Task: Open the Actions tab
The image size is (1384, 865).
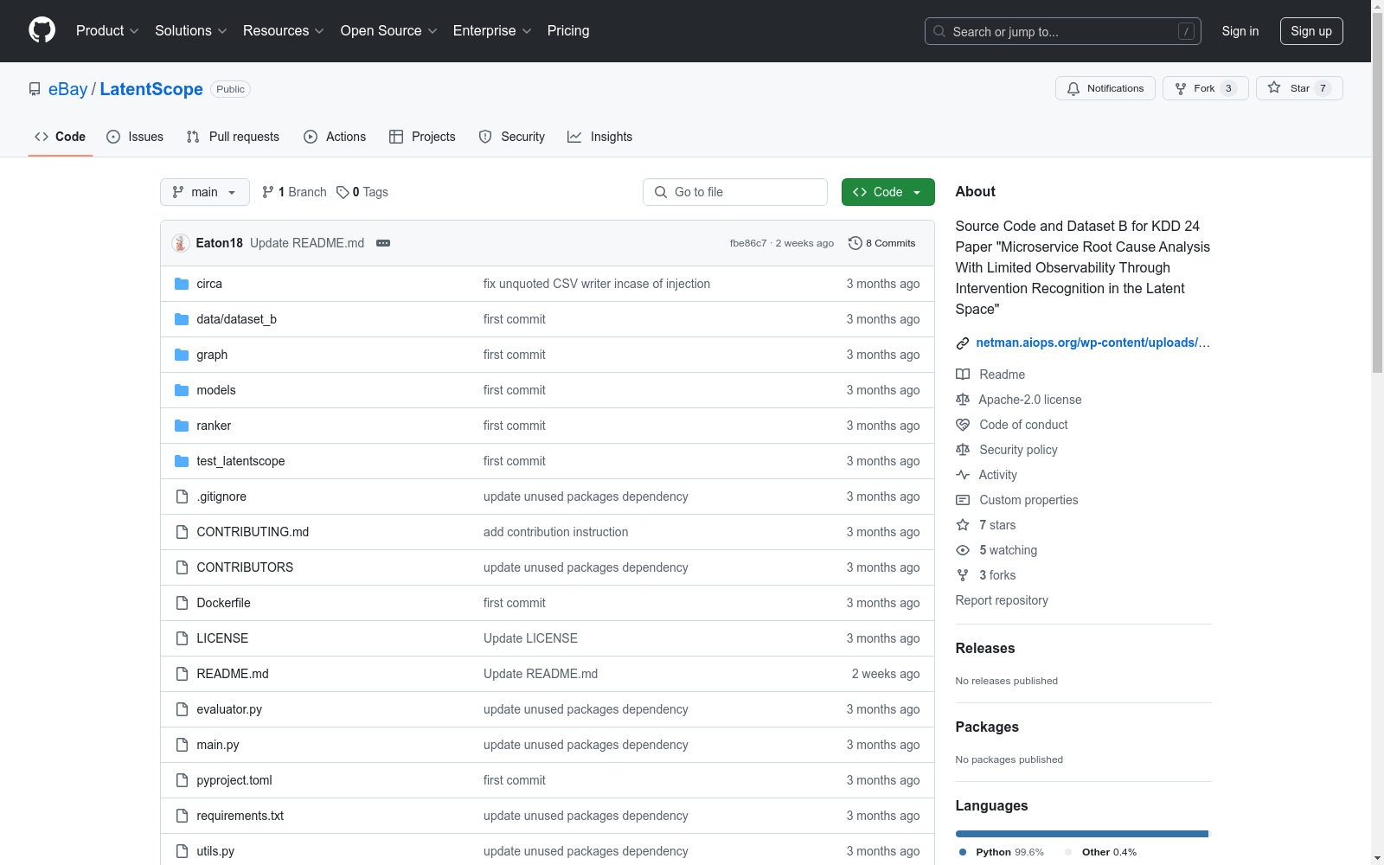Action: (x=335, y=137)
